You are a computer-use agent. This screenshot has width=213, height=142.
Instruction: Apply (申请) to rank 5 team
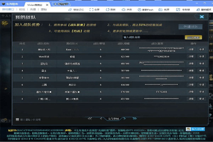coord(202,78)
